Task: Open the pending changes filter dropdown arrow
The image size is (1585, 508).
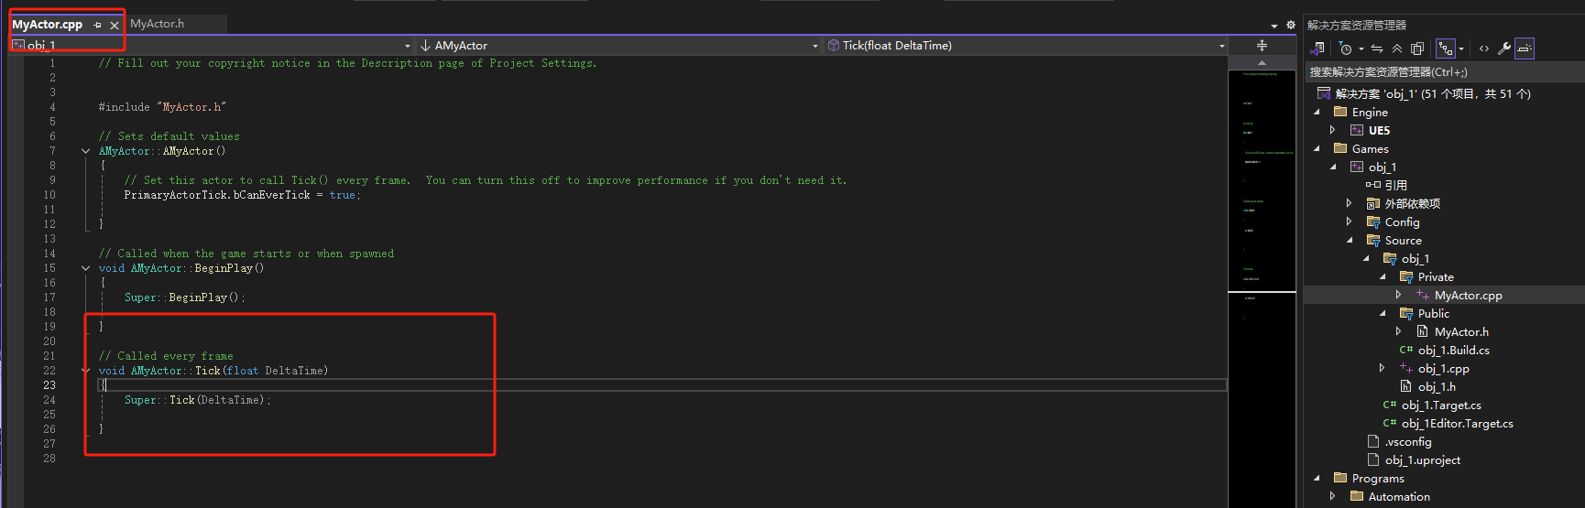Action: [x=1361, y=49]
